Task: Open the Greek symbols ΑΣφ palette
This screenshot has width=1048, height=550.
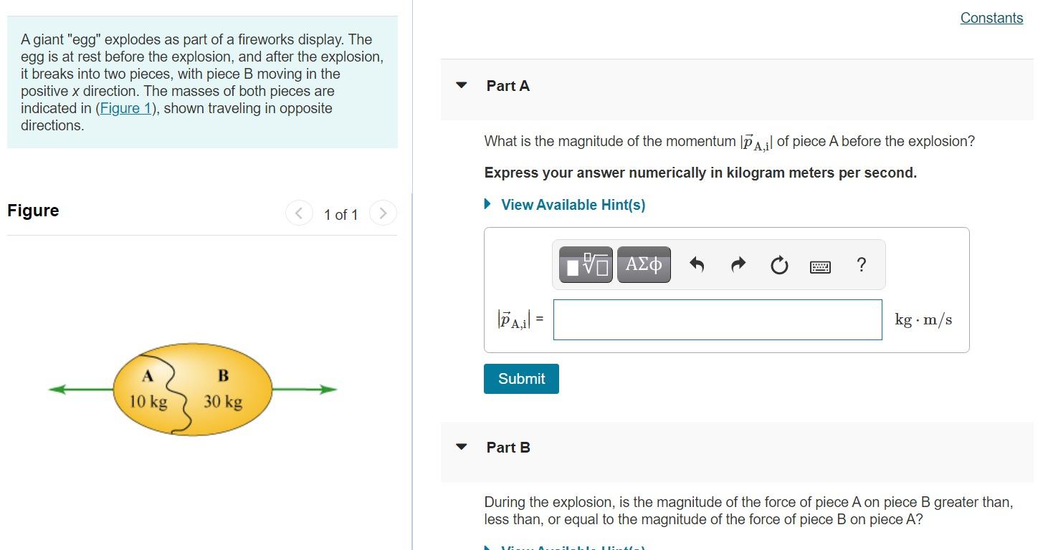Action: click(x=643, y=264)
